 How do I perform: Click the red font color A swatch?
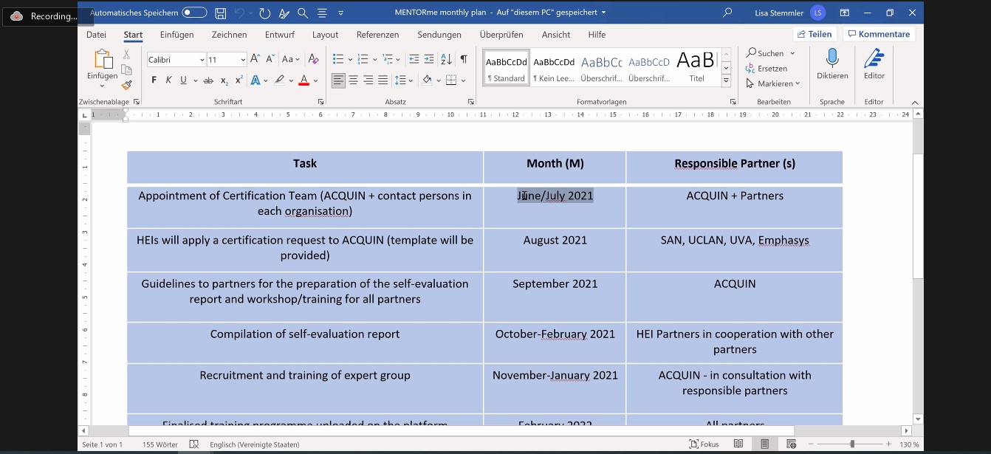(x=304, y=80)
